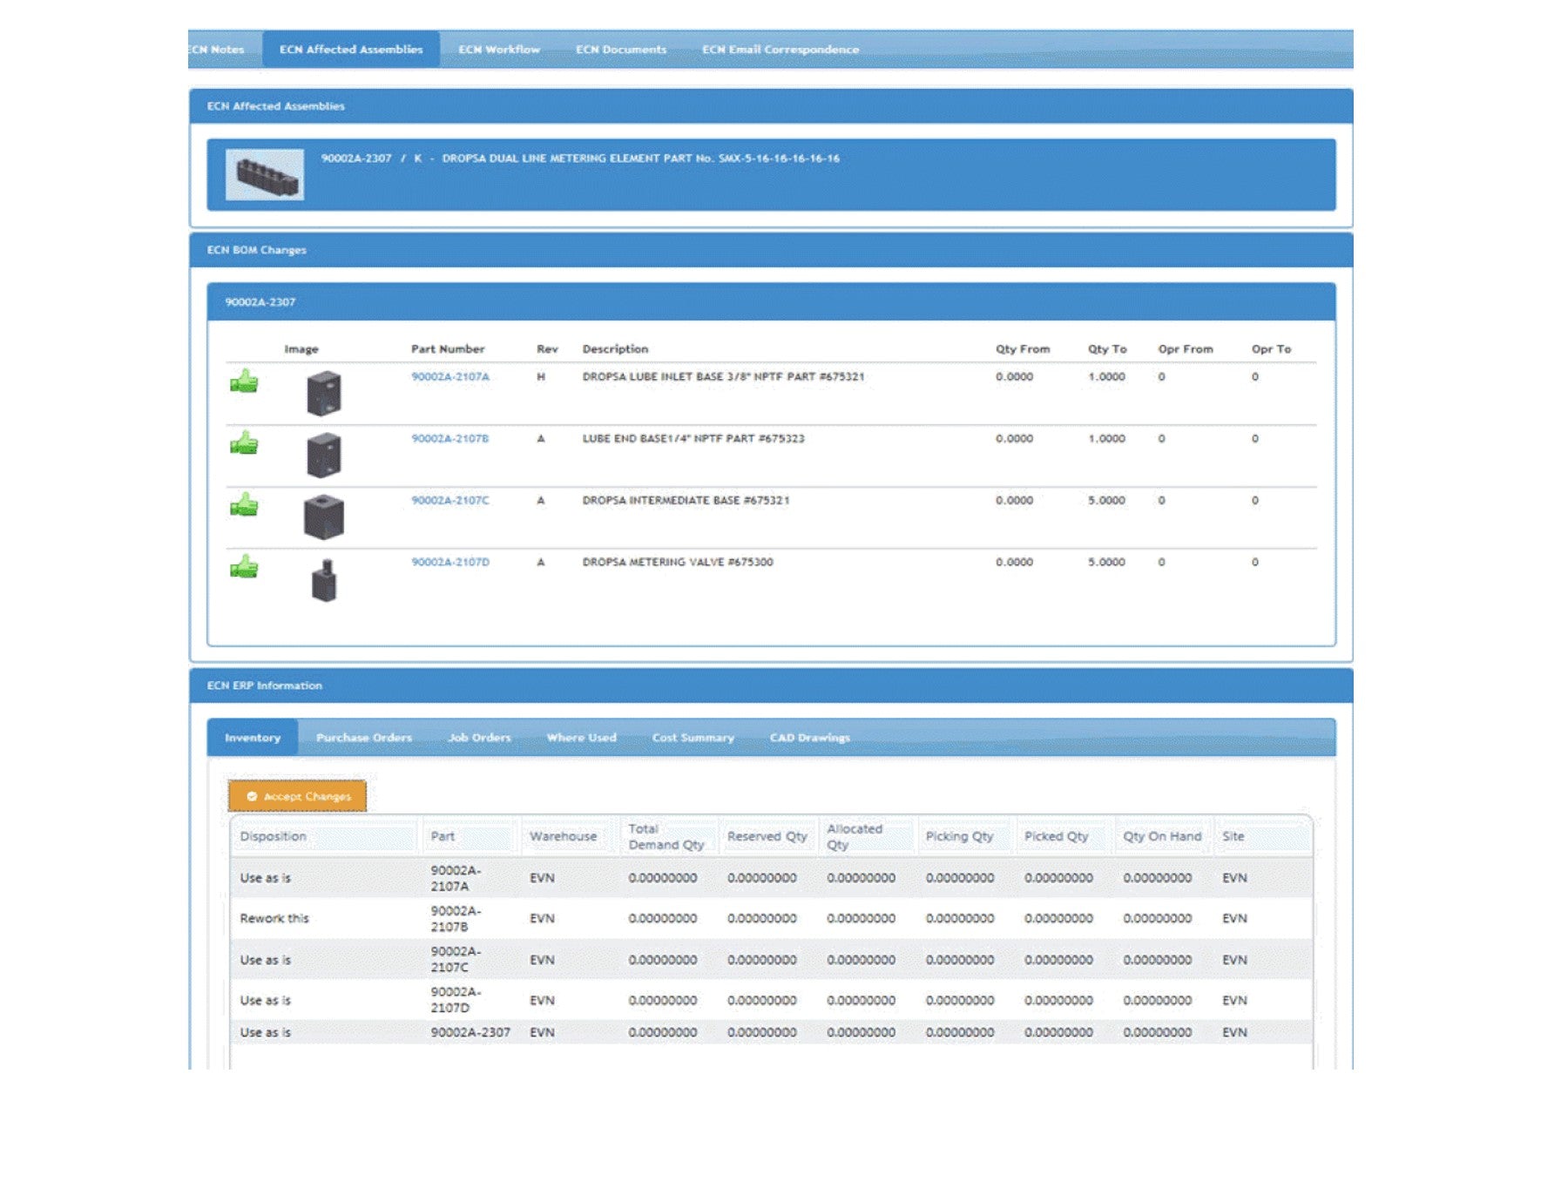Screen dimensions: 1561x1202
Task: Switch to the Job Orders tab
Action: (479, 738)
